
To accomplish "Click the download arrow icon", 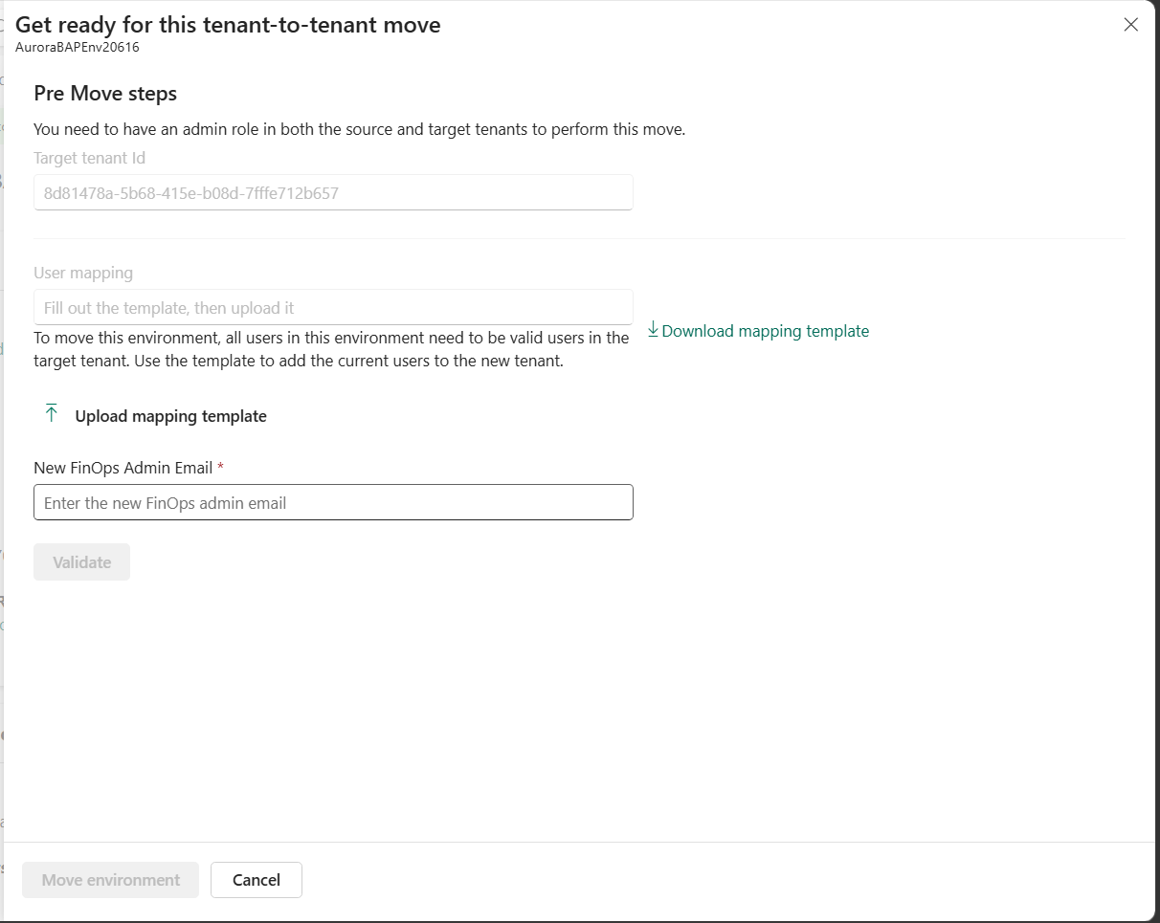I will (653, 330).
